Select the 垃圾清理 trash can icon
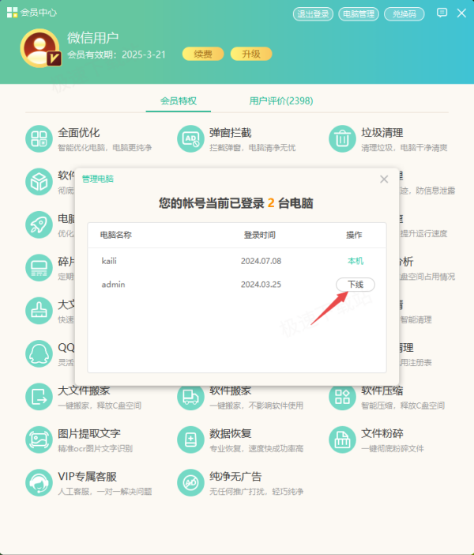Viewport: 474px width, 555px height. click(342, 139)
